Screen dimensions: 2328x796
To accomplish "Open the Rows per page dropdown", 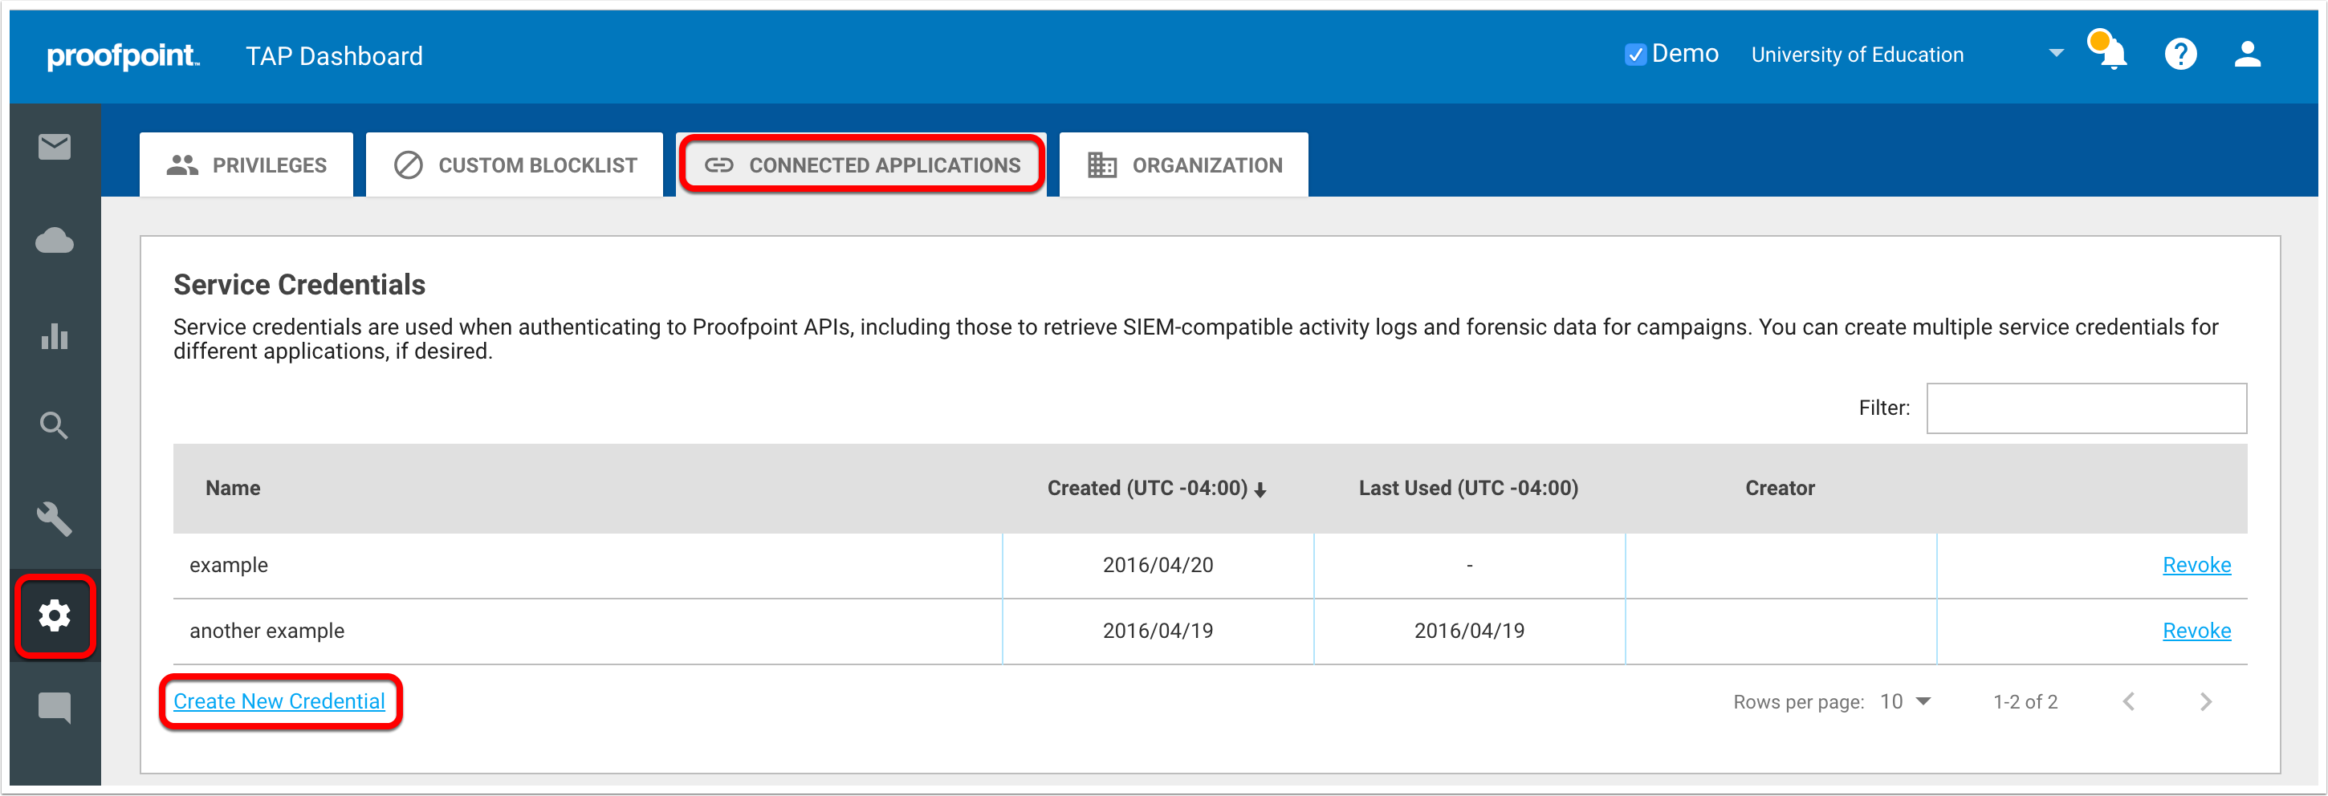I will coord(1905,701).
